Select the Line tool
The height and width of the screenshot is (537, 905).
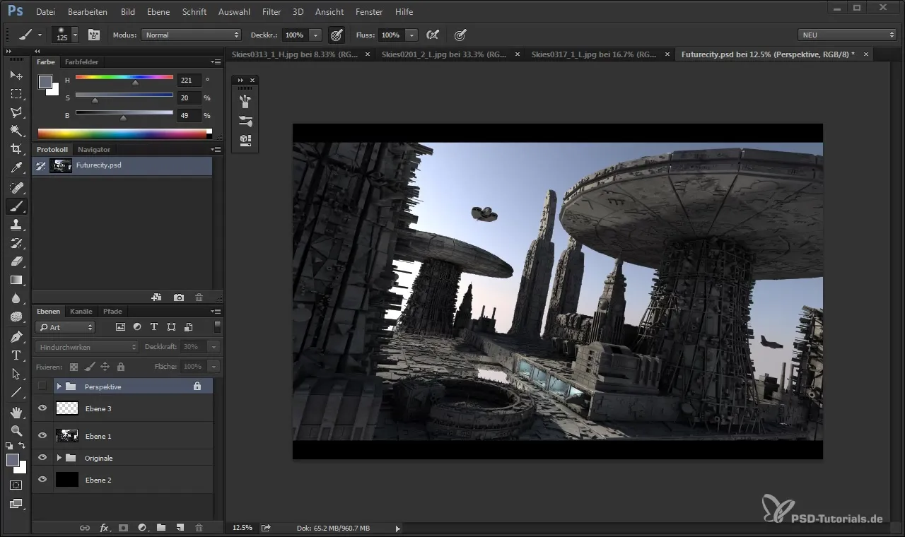[x=16, y=392]
